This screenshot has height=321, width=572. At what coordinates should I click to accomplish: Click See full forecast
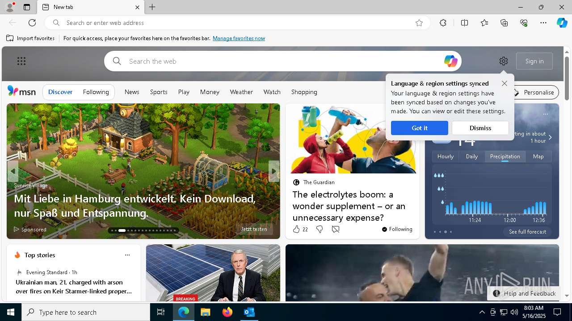[528, 232]
